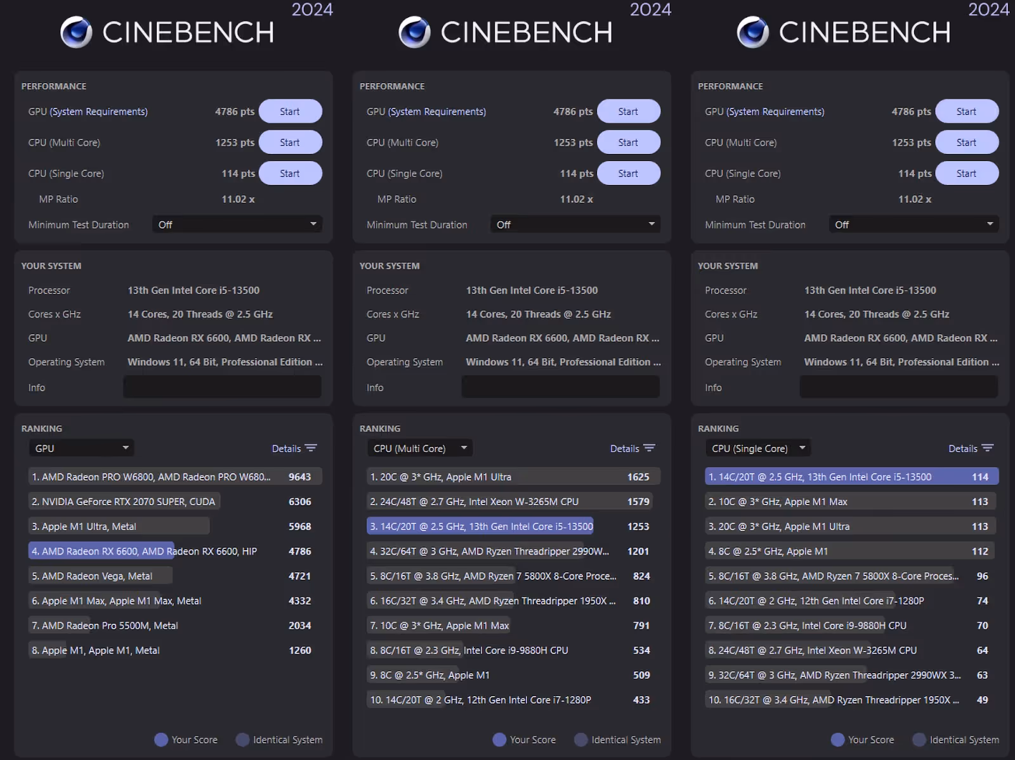Select 10C Apple M1 Max row scoring 791
Image resolution: width=1015 pixels, height=760 pixels.
pos(514,625)
